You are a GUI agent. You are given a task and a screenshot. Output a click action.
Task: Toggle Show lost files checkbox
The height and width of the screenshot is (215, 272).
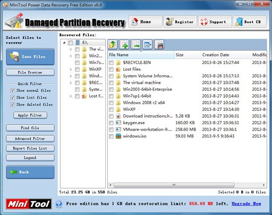(x=12, y=97)
